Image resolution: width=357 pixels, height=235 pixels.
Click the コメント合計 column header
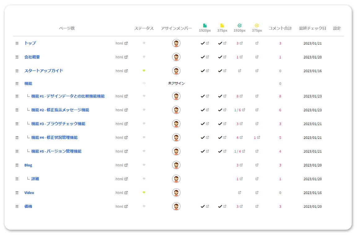click(x=280, y=28)
